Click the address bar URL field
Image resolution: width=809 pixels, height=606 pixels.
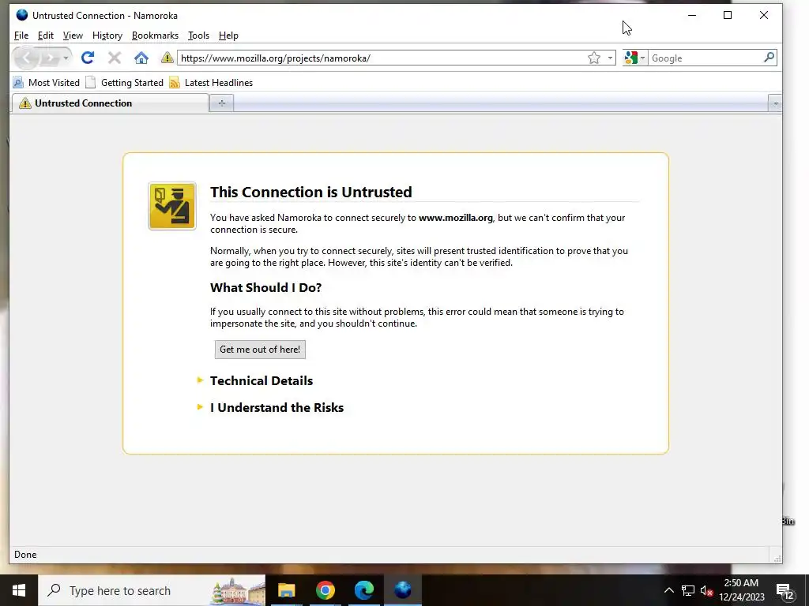click(x=382, y=58)
